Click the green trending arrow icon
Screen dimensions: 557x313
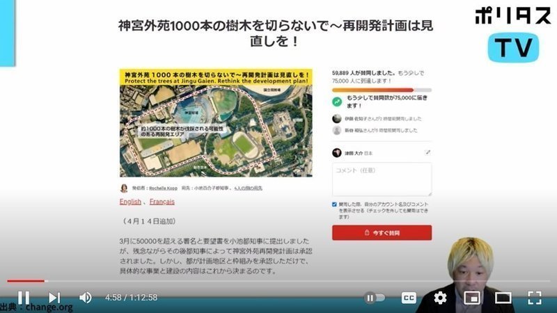pos(337,102)
